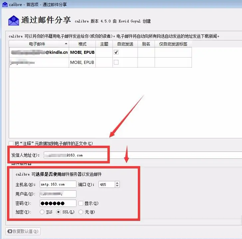This screenshot has width=242, height=239.
Task: Click the 自动发送 column header
Action: click(x=125, y=44)
